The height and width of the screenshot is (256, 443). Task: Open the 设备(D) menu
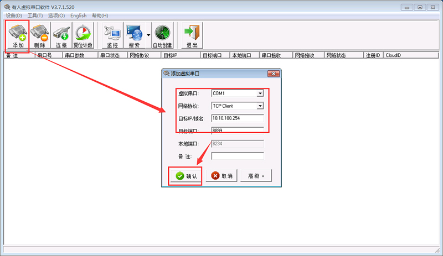(x=14, y=15)
